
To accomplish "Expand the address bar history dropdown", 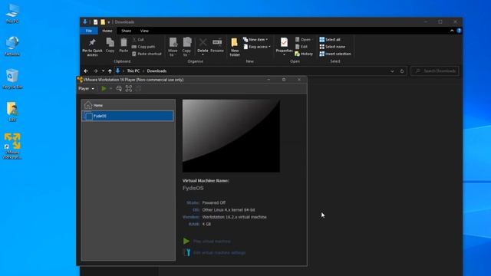I will [392, 71].
